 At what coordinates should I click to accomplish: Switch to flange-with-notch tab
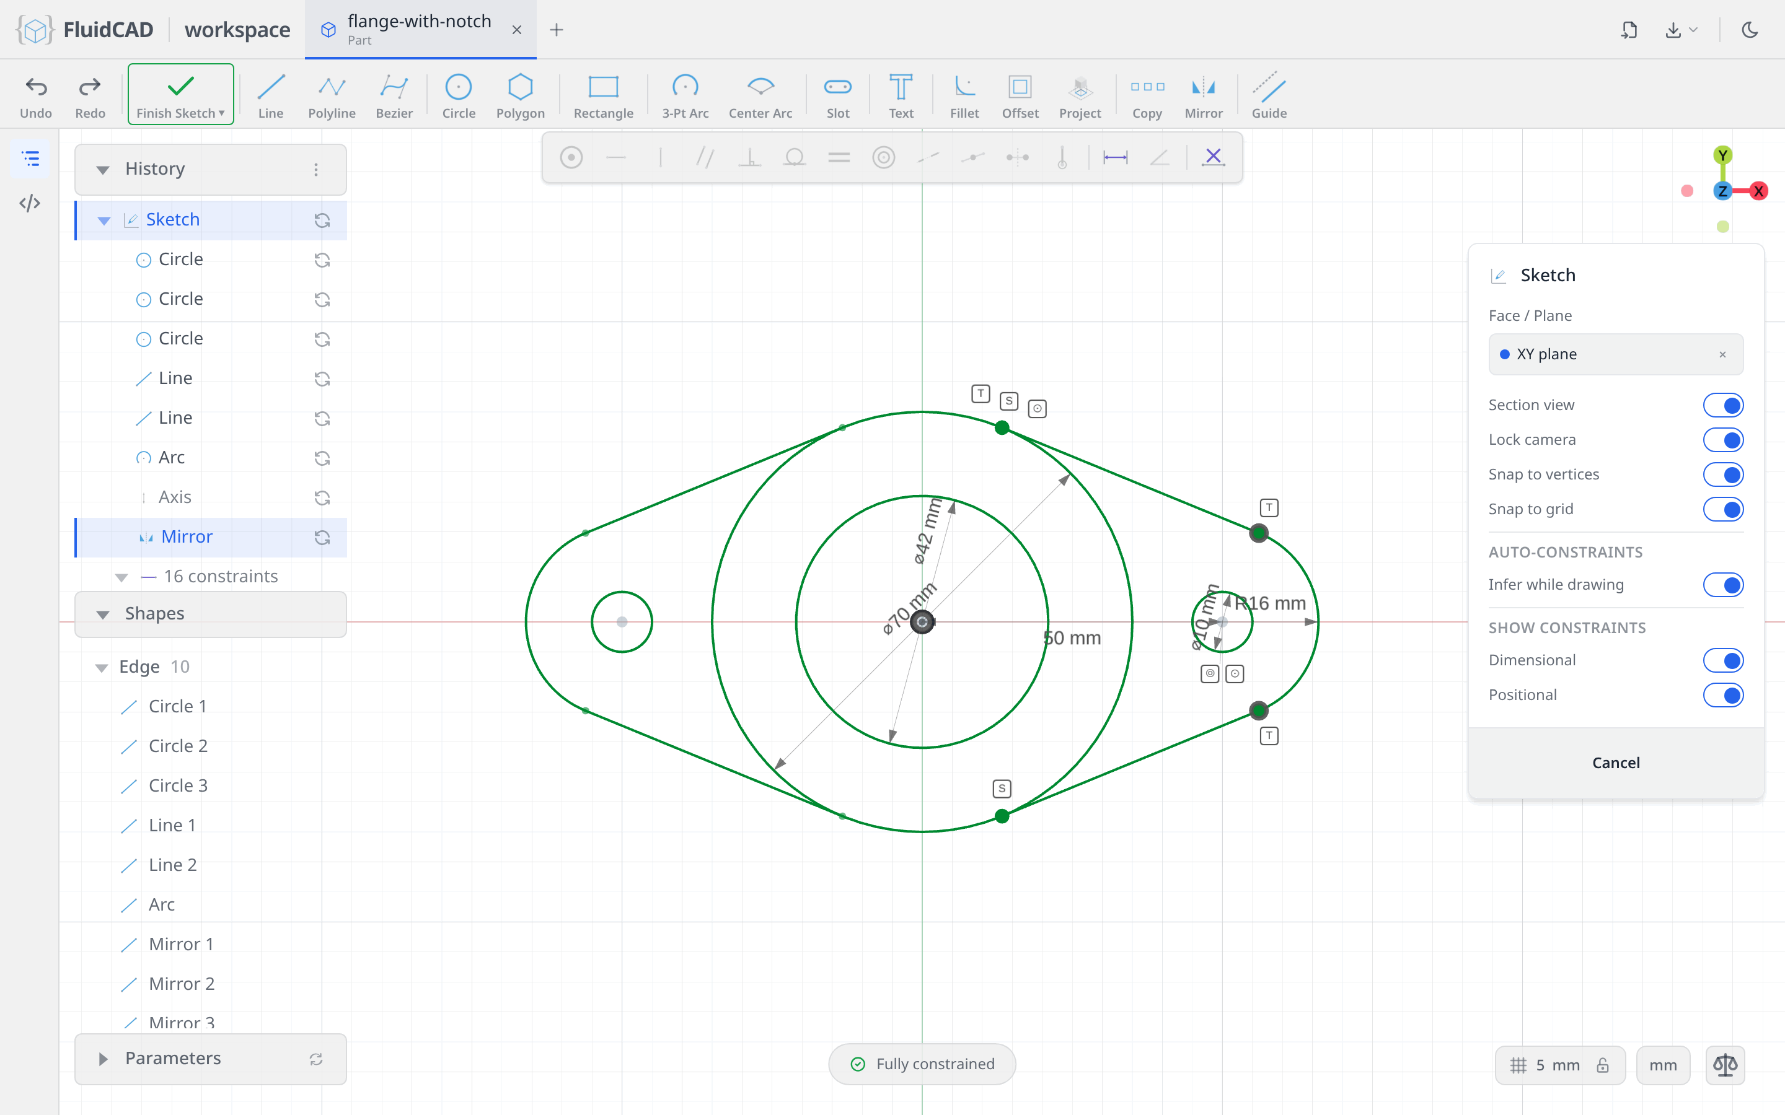(420, 30)
